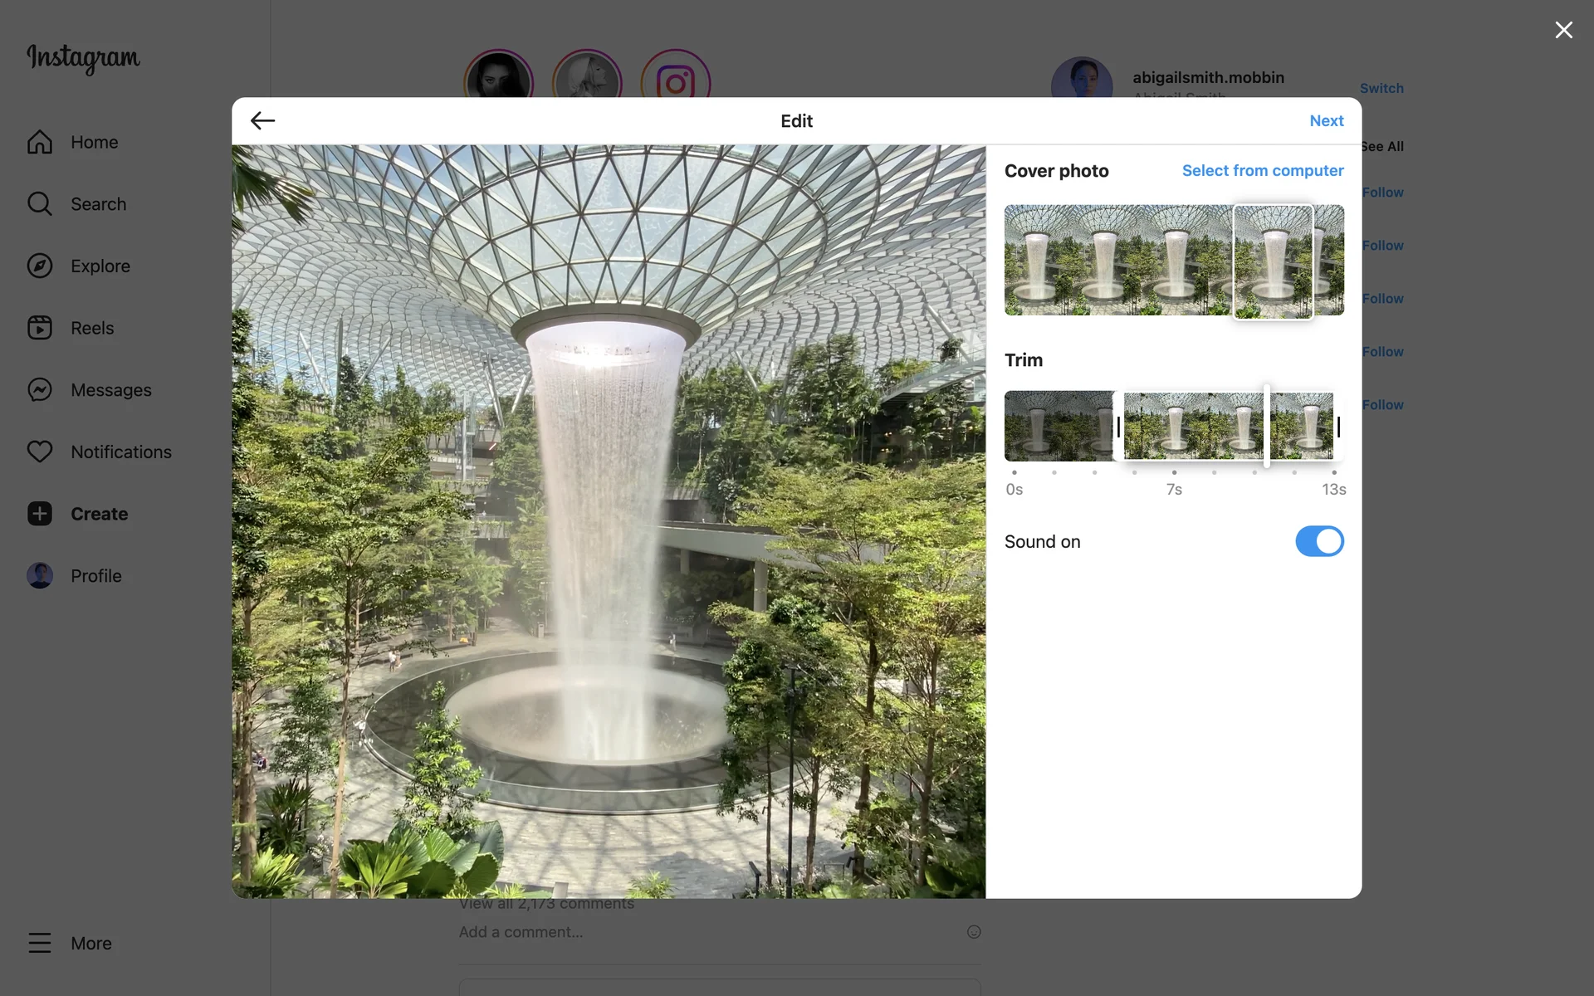This screenshot has height=996, width=1594.
Task: Close the create post overlay
Action: click(x=1563, y=30)
